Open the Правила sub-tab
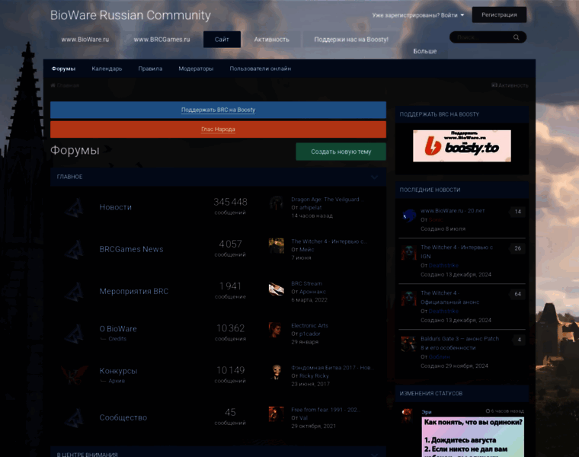The width and height of the screenshot is (579, 457). (150, 69)
